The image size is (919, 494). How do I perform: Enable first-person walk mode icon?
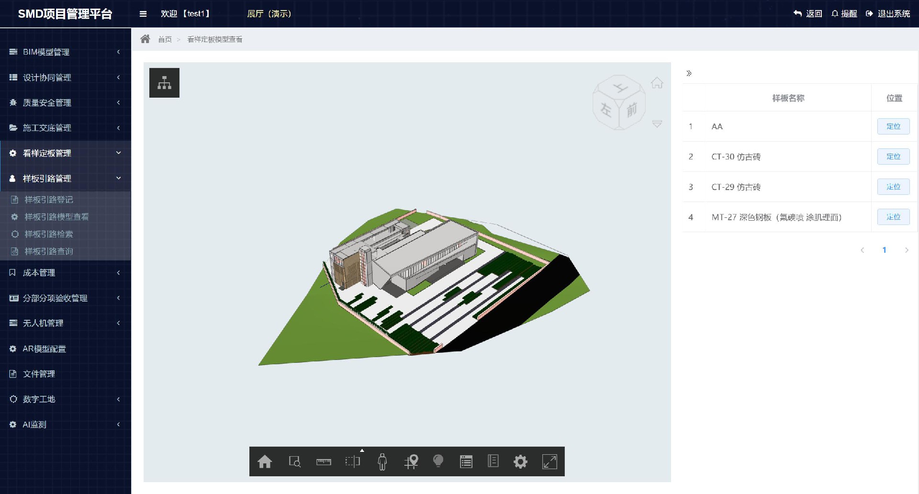pyautogui.click(x=382, y=461)
